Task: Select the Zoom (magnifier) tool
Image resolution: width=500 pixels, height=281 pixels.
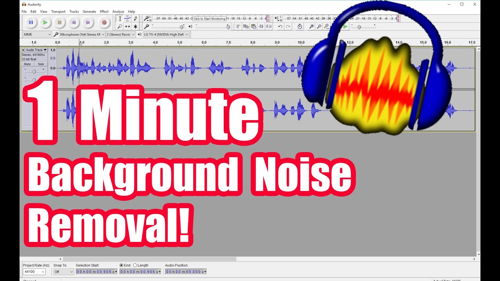Action: coord(120,27)
